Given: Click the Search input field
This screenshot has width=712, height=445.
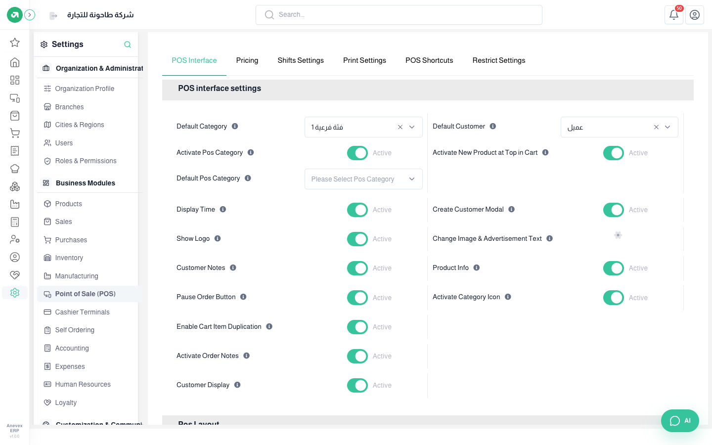Looking at the screenshot, I should click(399, 15).
